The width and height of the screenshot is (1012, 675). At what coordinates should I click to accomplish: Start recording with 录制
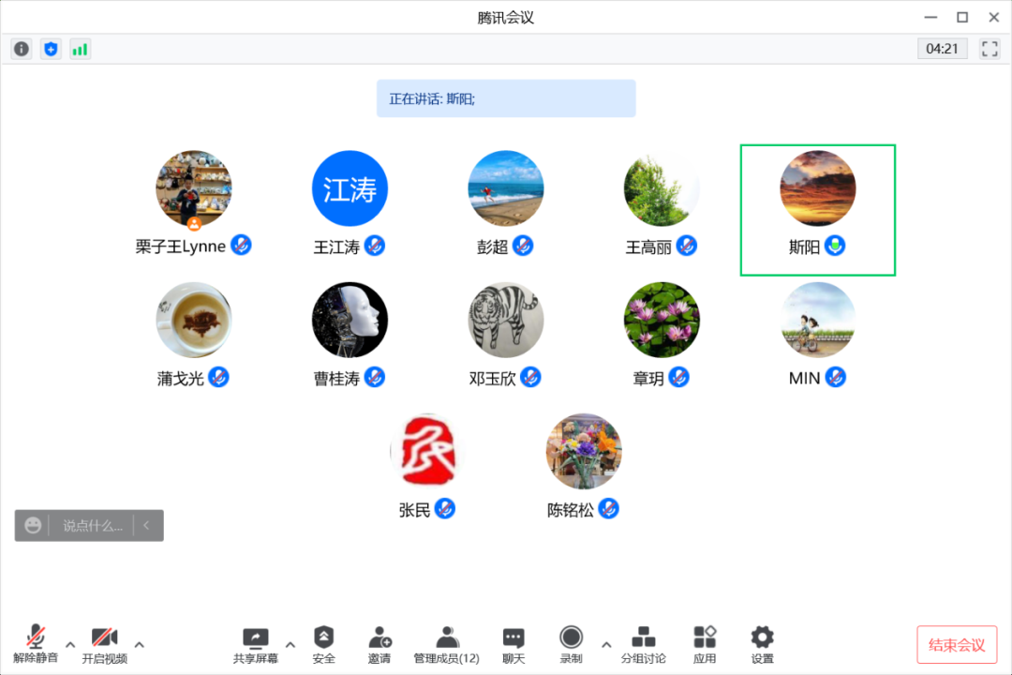[x=572, y=645]
